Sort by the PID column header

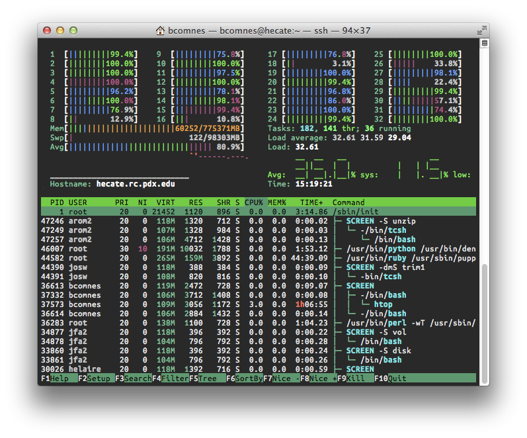(57, 202)
